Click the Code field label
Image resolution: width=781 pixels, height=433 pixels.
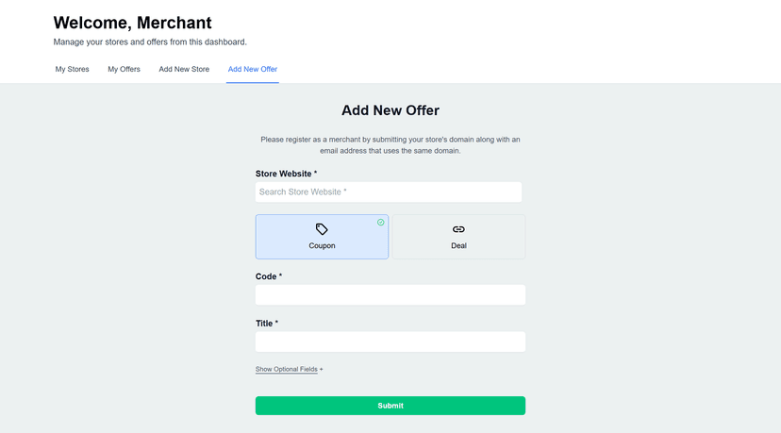pyautogui.click(x=268, y=276)
